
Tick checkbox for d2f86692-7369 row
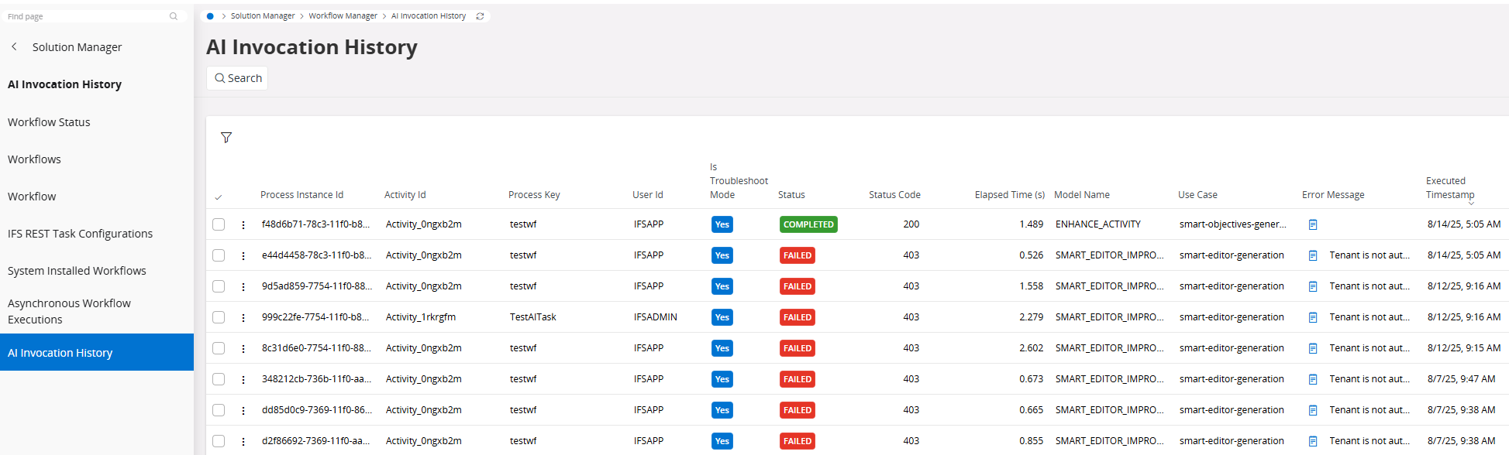tap(219, 441)
